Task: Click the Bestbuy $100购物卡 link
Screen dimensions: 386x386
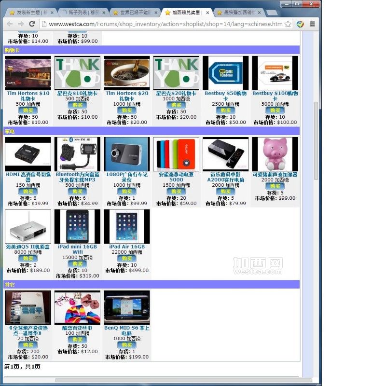Action: 275,96
